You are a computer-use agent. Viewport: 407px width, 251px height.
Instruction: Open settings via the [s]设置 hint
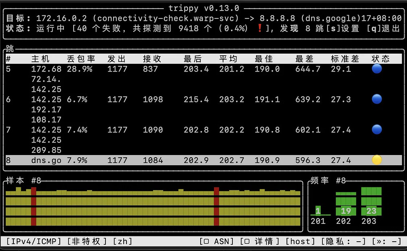coord(343,28)
